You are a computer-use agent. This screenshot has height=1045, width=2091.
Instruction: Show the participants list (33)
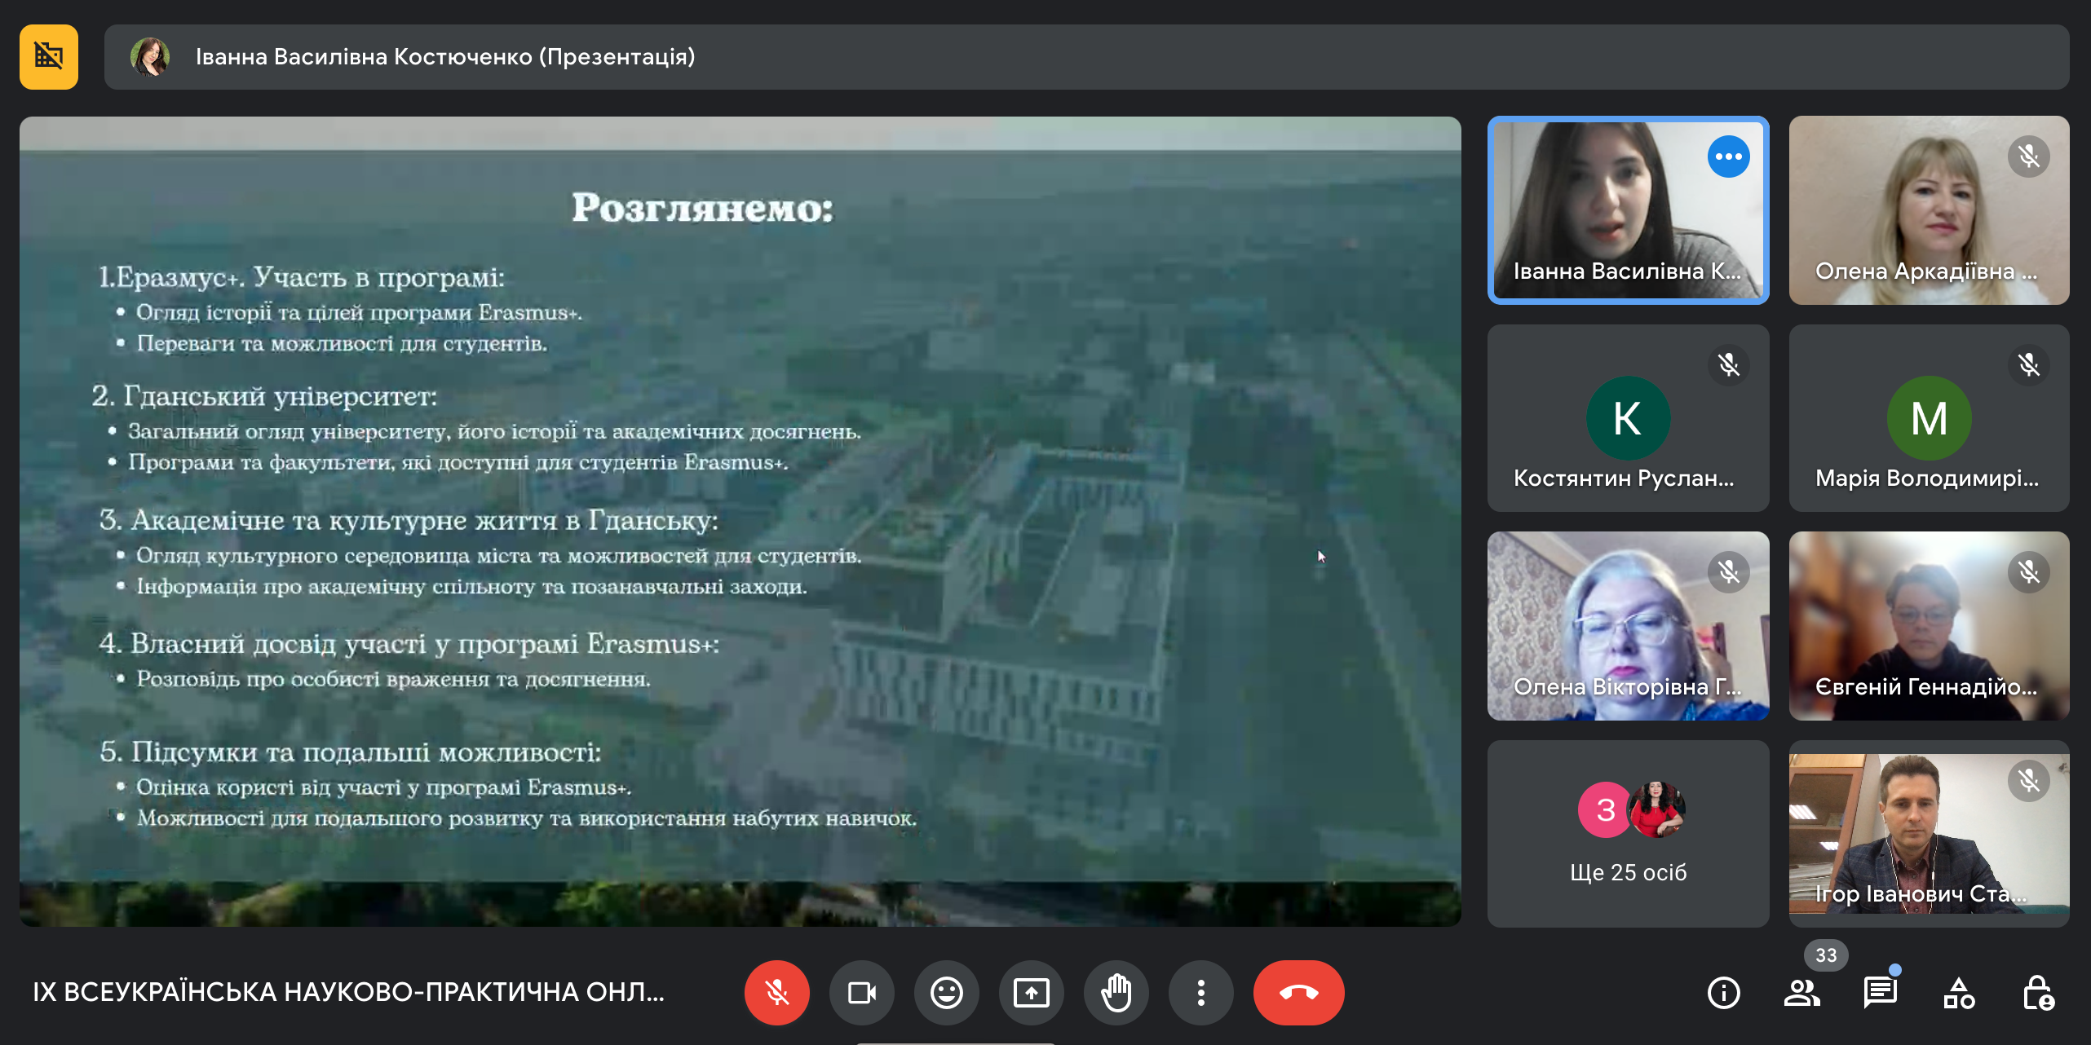point(1801,992)
